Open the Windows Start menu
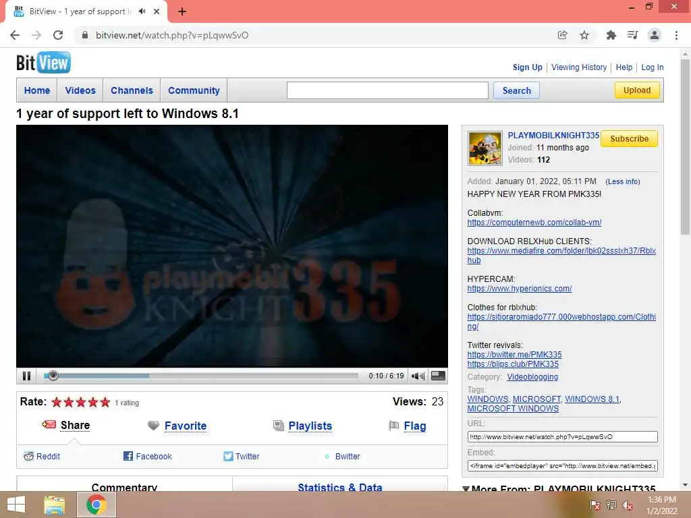Image resolution: width=691 pixels, height=518 pixels. 16,505
